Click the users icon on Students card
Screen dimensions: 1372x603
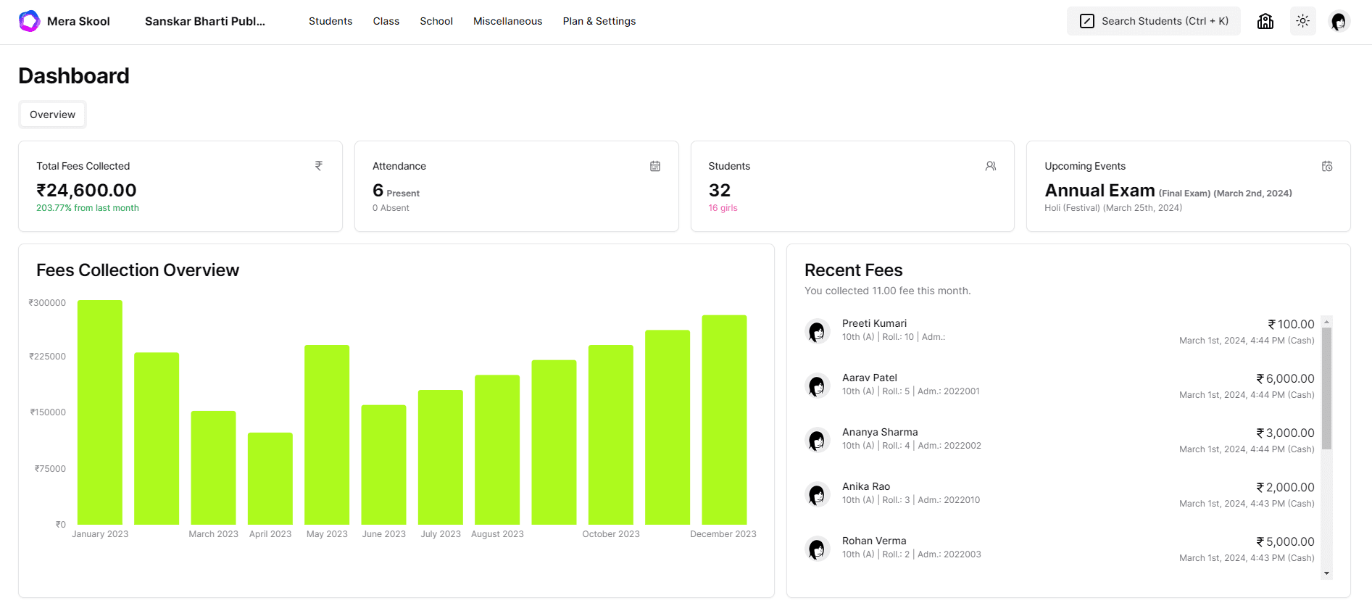coord(990,166)
